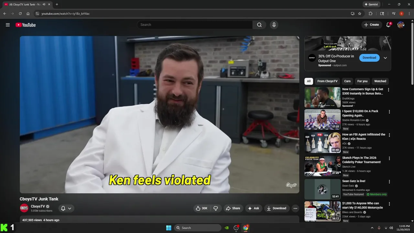Image resolution: width=414 pixels, height=233 pixels.
Task: Open the Gemini button in Chrome
Action: (371, 5)
